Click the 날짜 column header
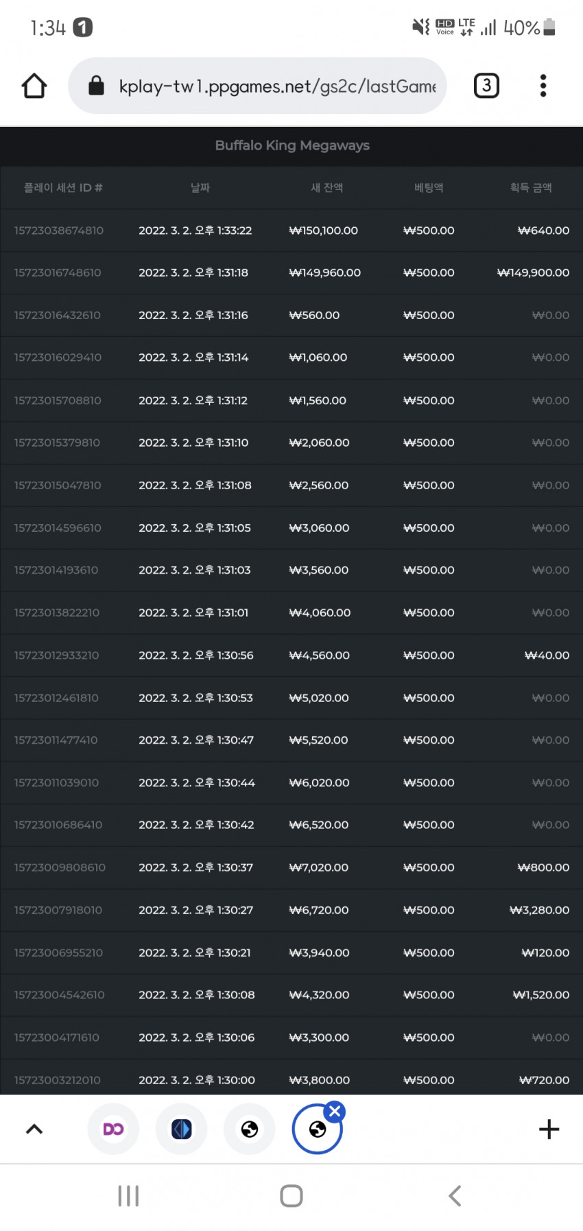Viewport: 583px width, 1231px height. click(x=200, y=187)
